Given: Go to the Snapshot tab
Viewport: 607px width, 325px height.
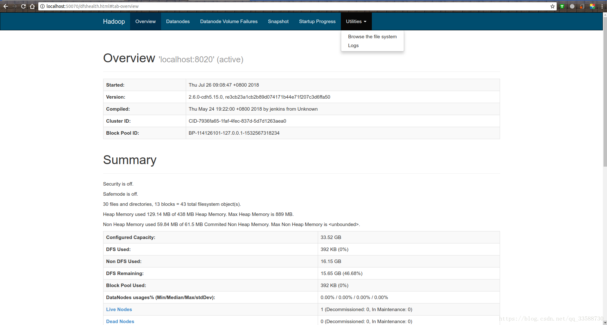Looking at the screenshot, I should click(x=278, y=21).
